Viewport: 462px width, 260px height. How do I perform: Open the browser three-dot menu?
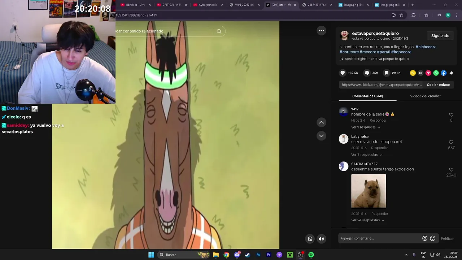pyautogui.click(x=457, y=15)
